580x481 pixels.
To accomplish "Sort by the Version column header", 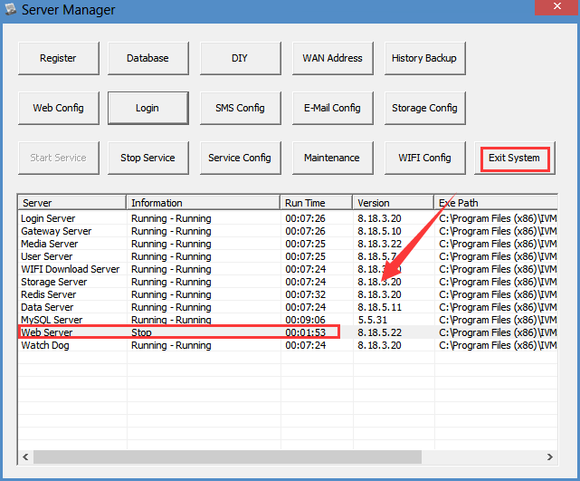I will click(x=394, y=203).
